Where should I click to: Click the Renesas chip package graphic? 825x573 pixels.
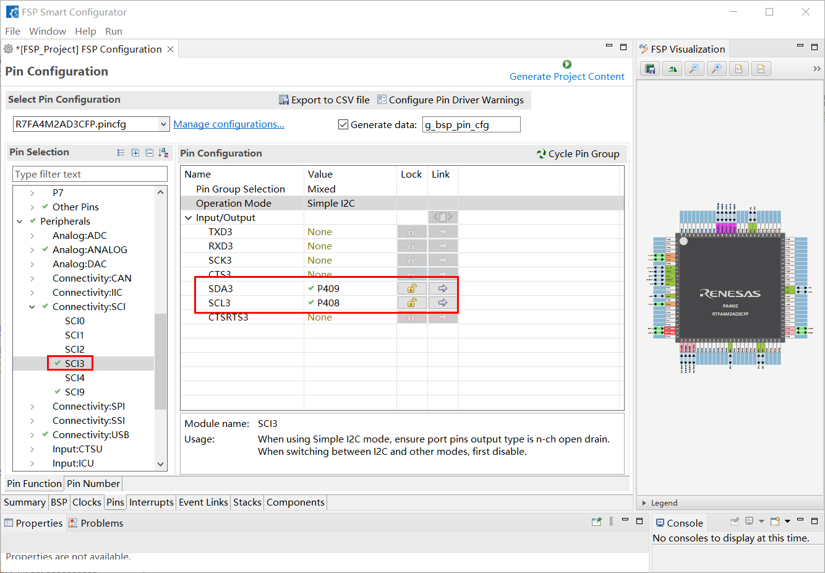coord(730,287)
